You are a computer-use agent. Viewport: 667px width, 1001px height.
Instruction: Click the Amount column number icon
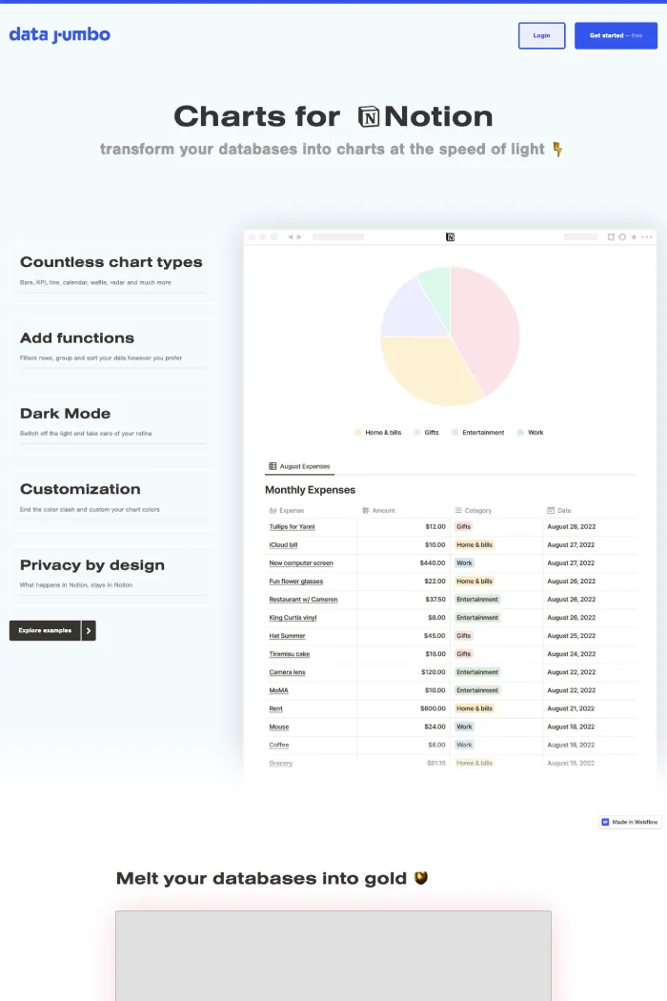(x=365, y=508)
